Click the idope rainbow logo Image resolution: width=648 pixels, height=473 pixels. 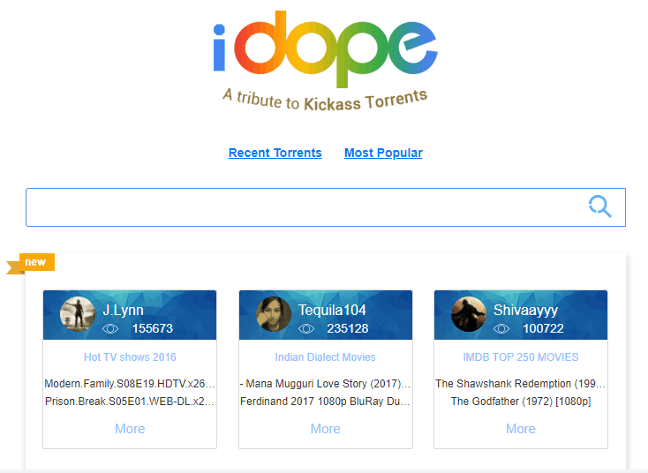coord(325,49)
